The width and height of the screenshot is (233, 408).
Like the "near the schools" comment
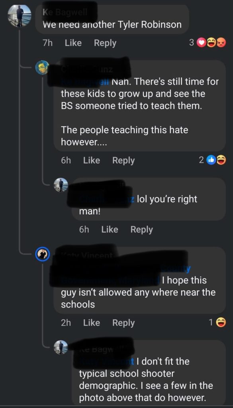pyautogui.click(x=92, y=323)
